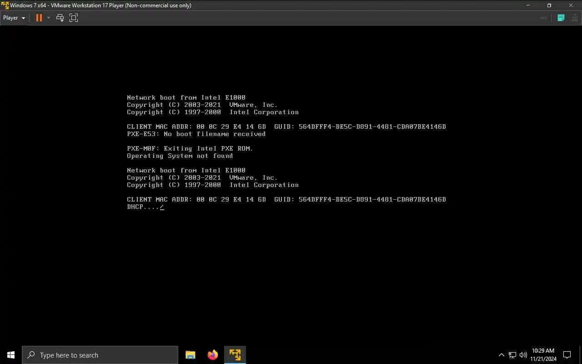Open the clock showing 10:29 AM
The image size is (582, 364).
point(543,355)
